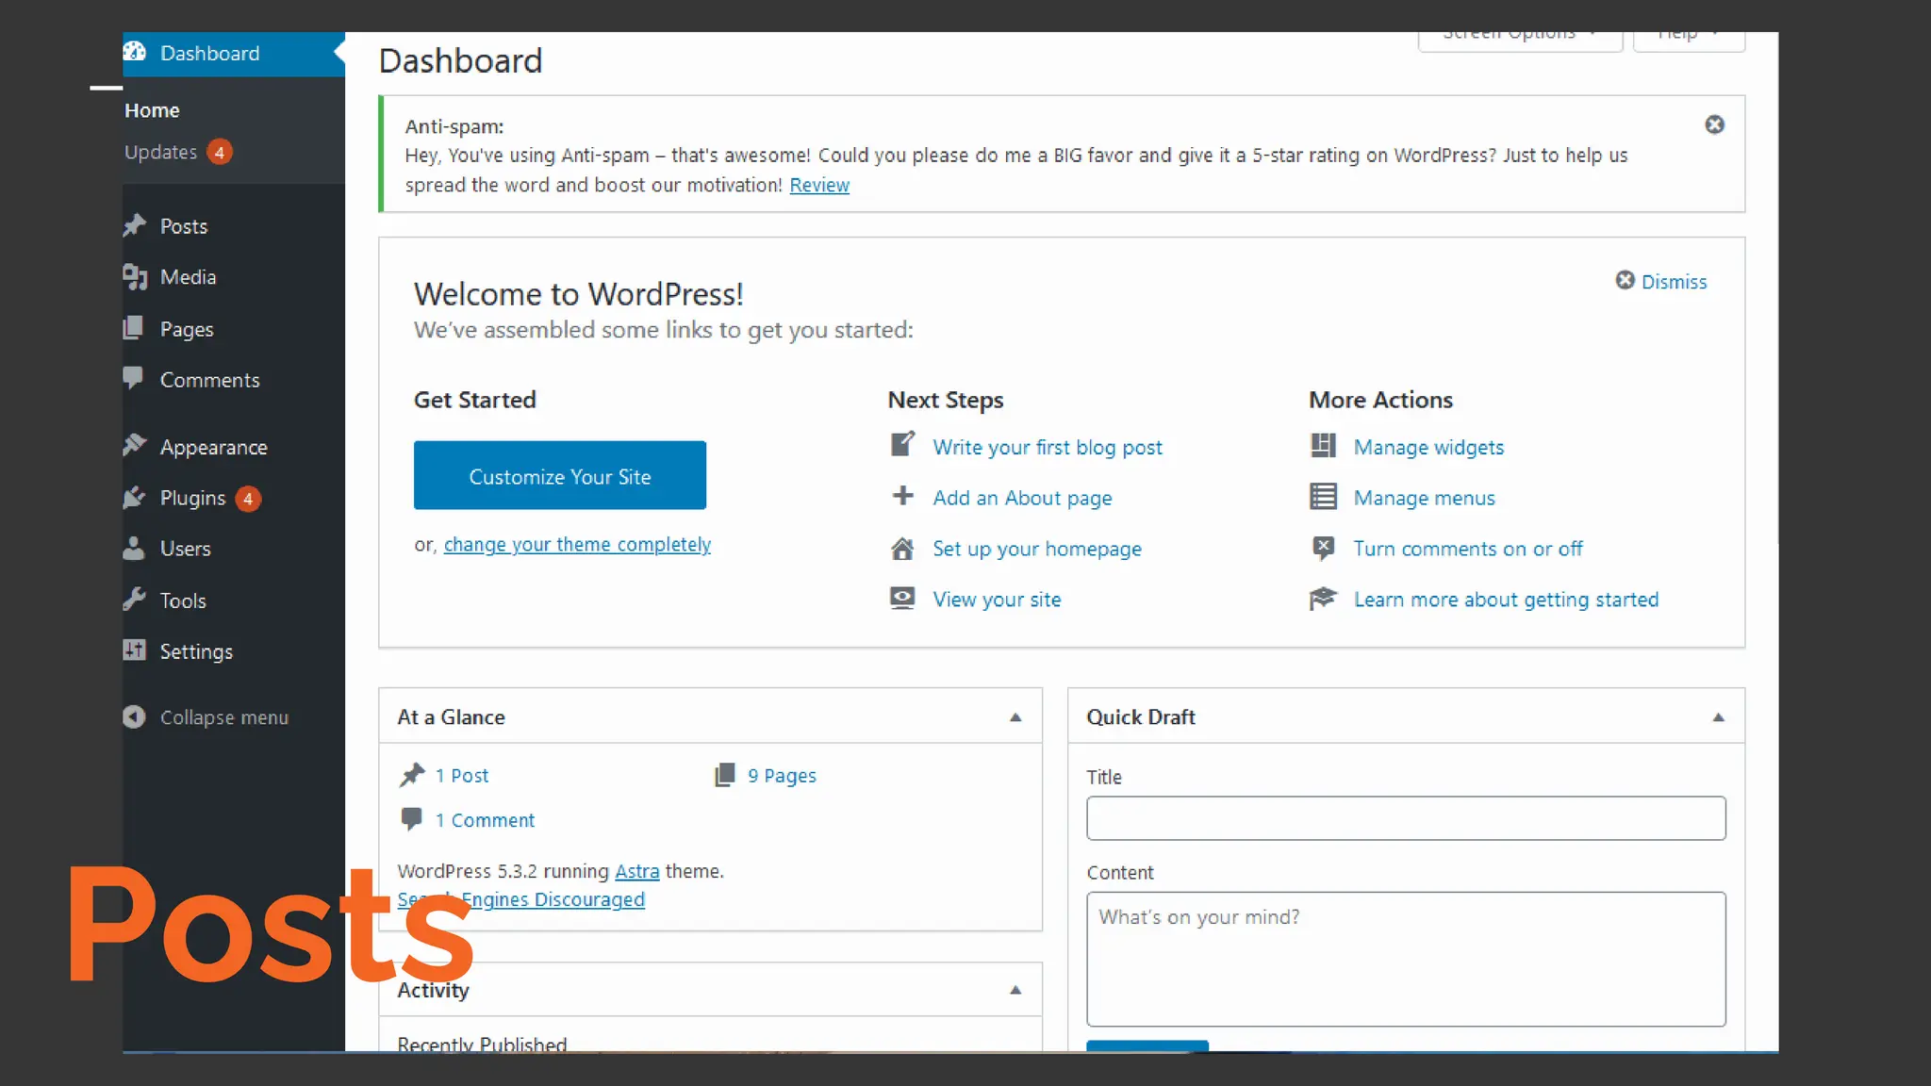
Task: Click the Comments bubble icon in sidebar
Action: 133,378
